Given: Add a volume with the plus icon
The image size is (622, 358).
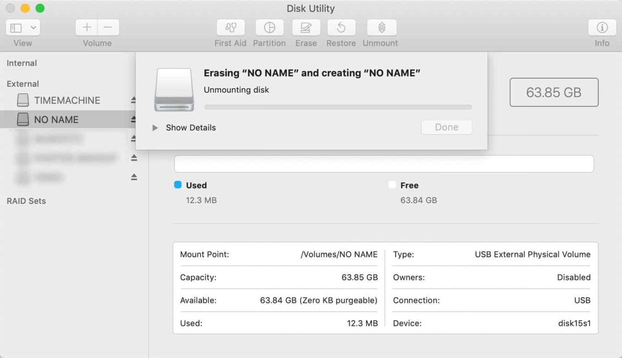Looking at the screenshot, I should pyautogui.click(x=86, y=27).
